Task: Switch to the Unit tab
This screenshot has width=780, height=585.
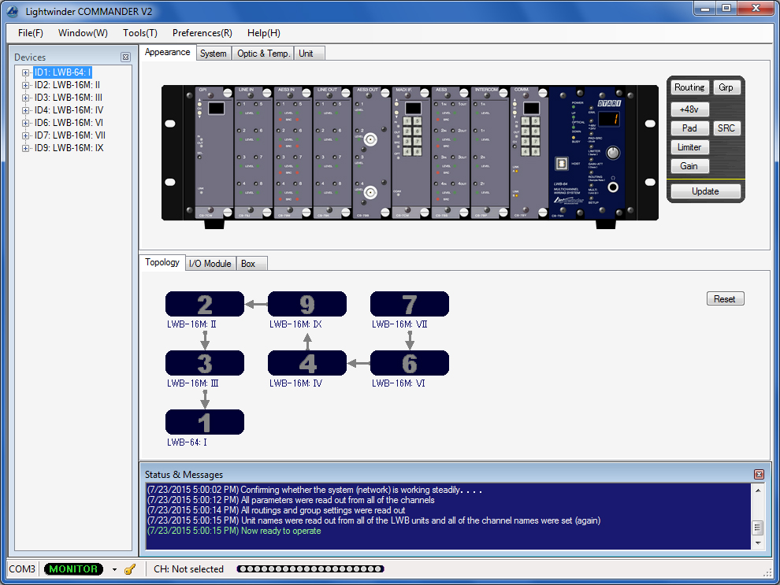Action: pyautogui.click(x=309, y=54)
